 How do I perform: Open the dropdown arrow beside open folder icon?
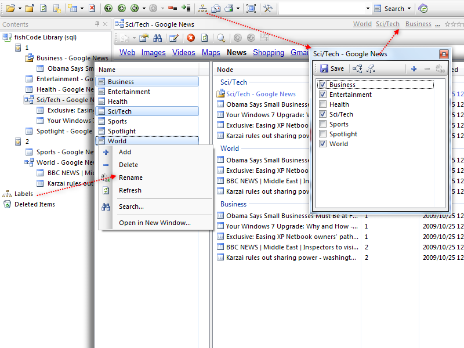[x=20, y=9]
